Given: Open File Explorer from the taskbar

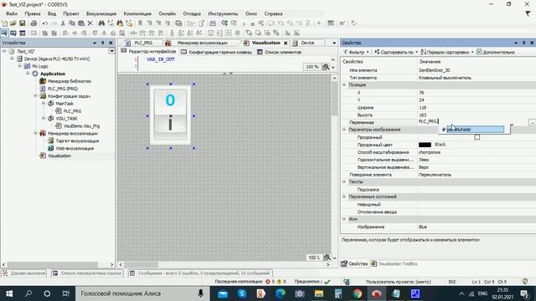Looking at the screenshot, I should click(x=319, y=293).
